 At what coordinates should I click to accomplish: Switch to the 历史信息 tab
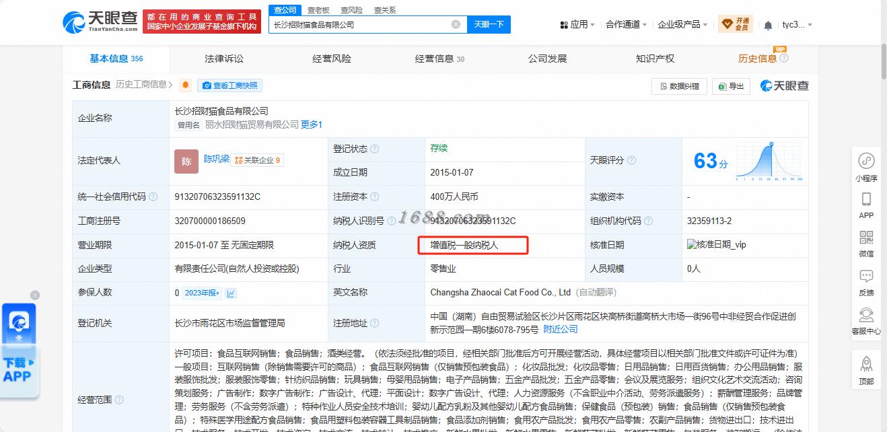click(757, 59)
